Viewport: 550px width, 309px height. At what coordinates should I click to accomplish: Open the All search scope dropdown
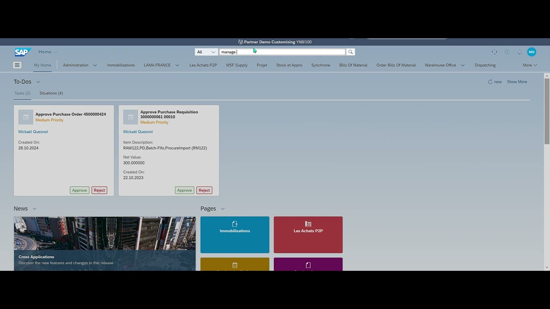point(206,52)
